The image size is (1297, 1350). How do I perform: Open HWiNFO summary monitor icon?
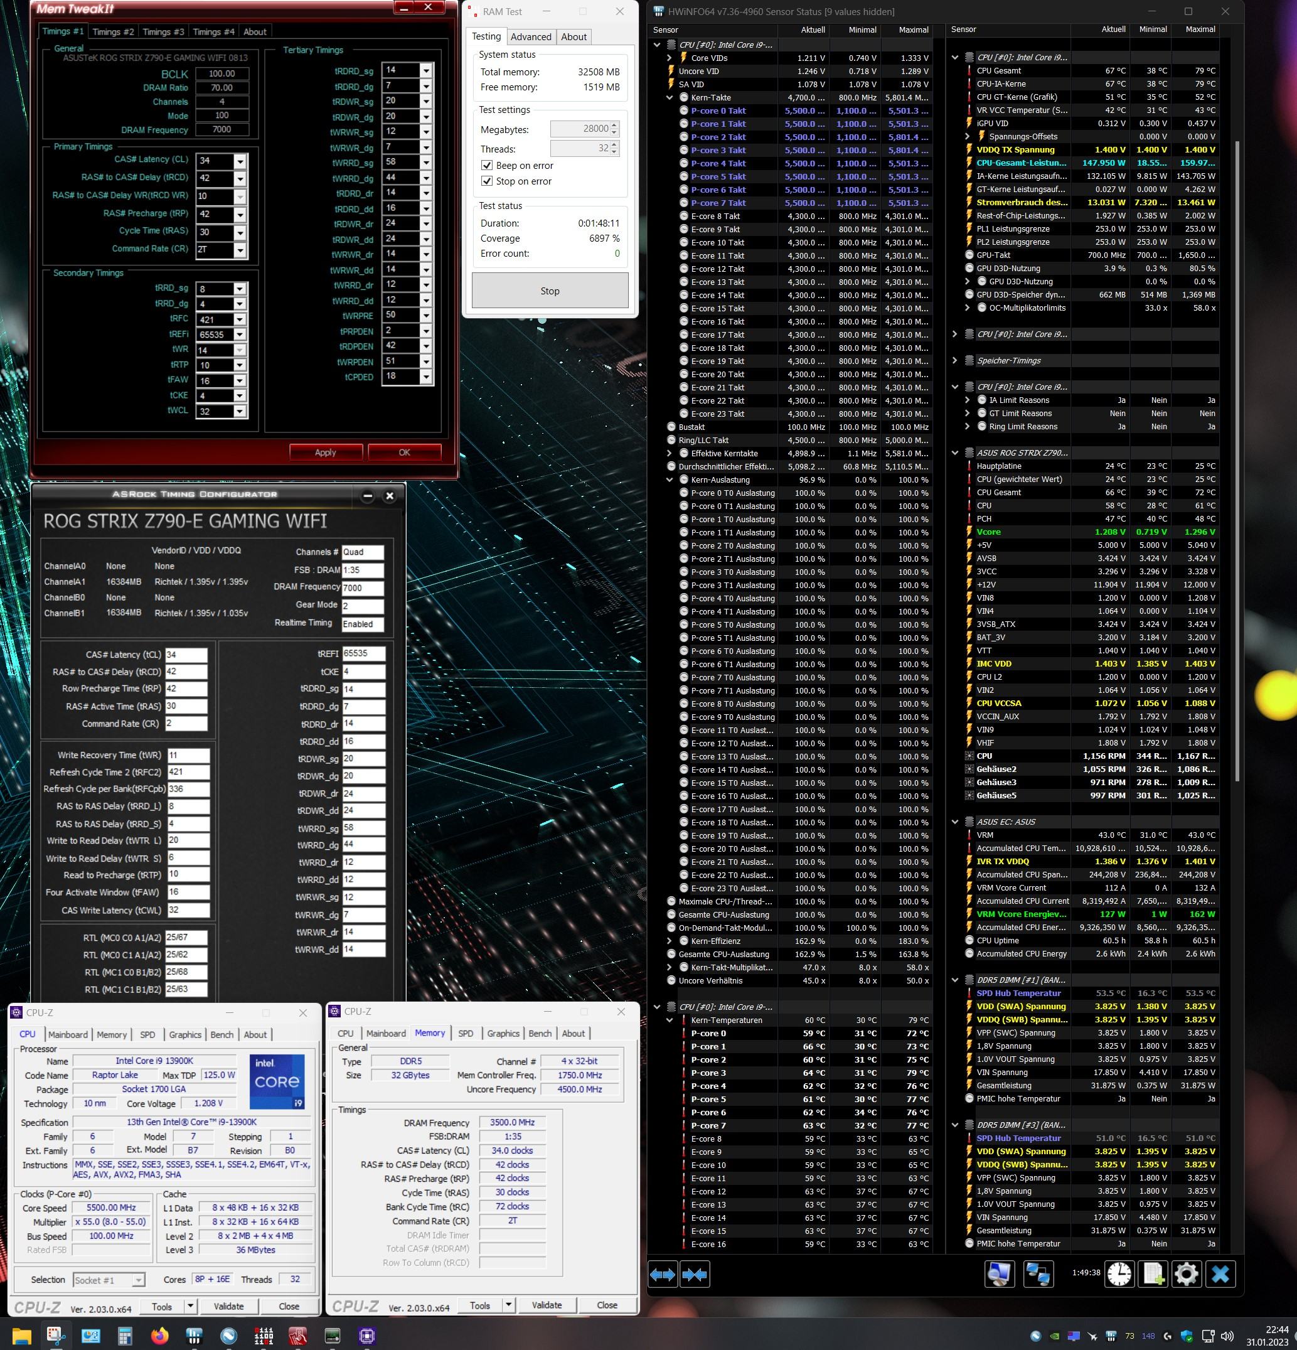click(999, 1274)
